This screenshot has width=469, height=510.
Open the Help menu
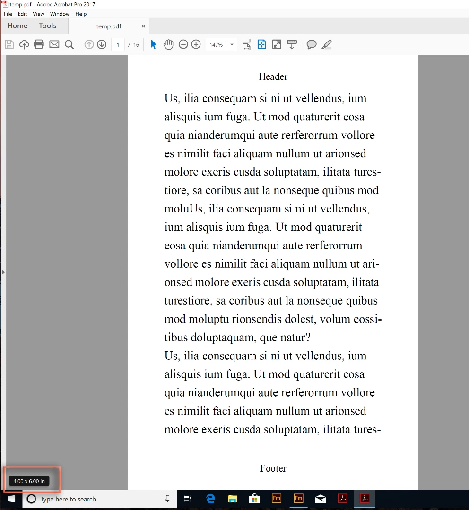pos(81,14)
